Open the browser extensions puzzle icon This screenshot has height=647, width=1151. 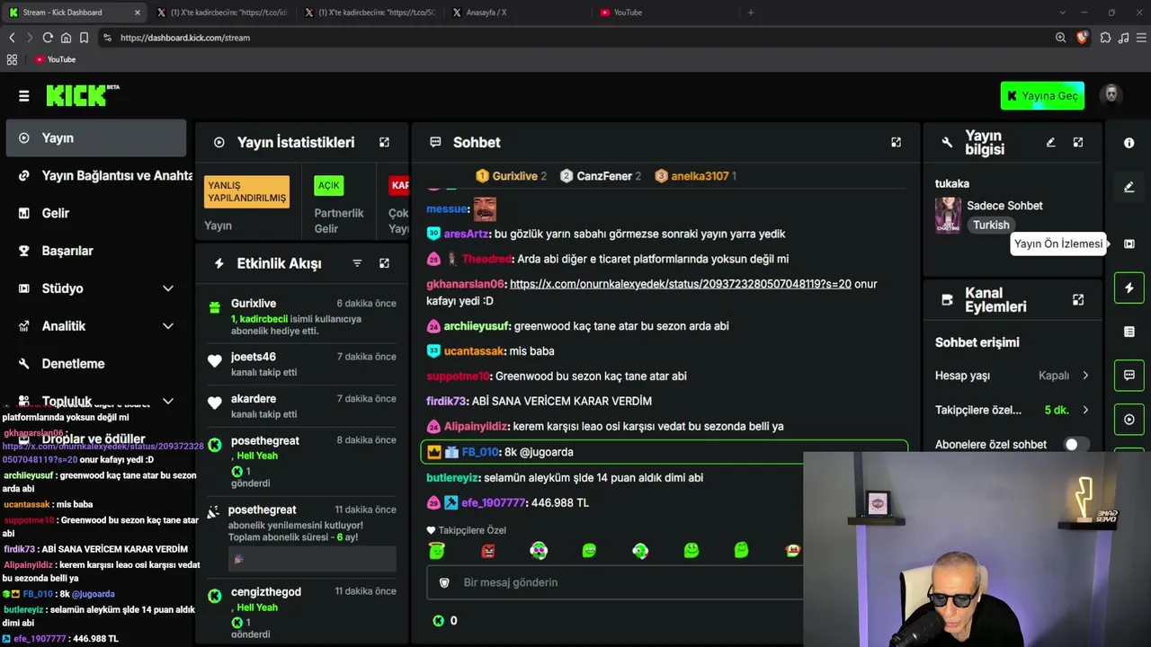1105,38
